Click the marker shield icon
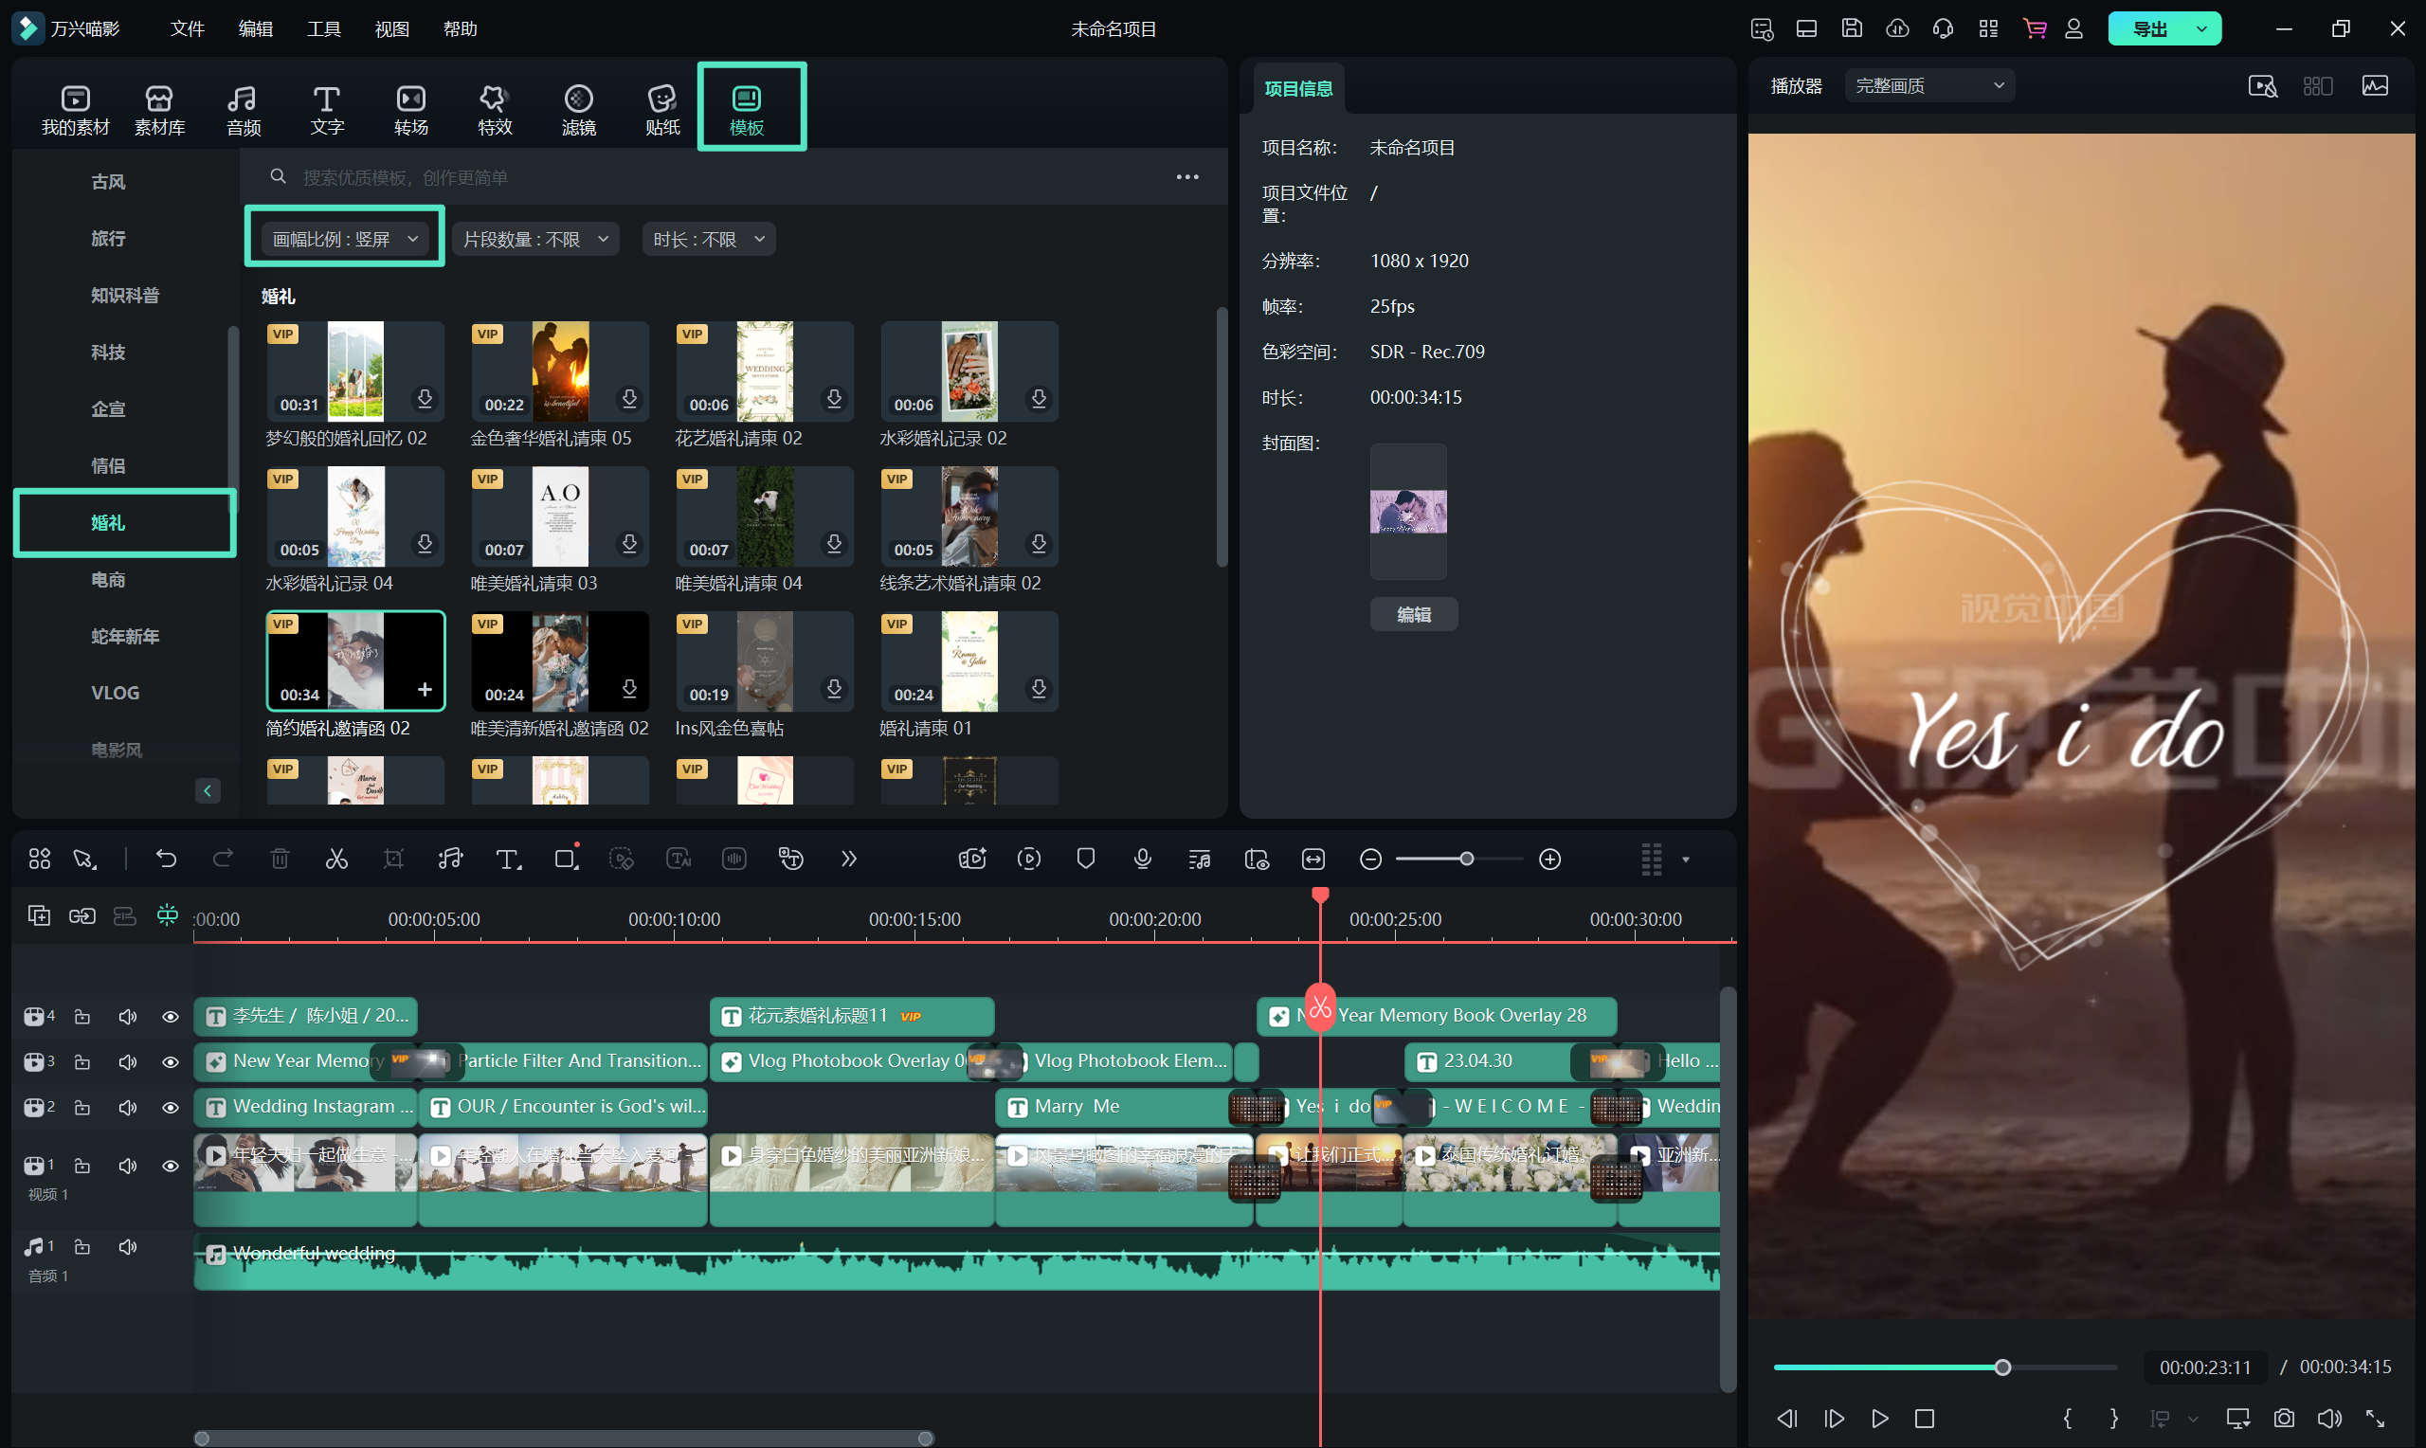This screenshot has height=1448, width=2426. pos(1086,860)
